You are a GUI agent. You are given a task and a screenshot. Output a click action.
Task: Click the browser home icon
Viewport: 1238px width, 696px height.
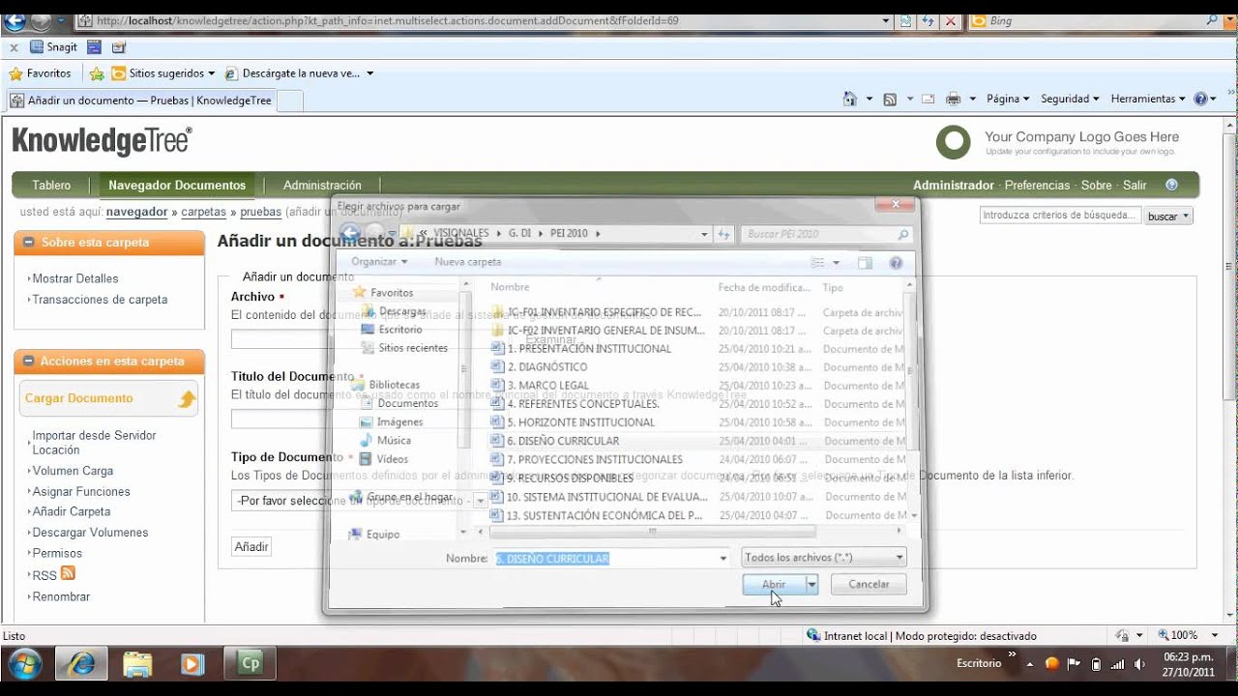click(x=849, y=99)
